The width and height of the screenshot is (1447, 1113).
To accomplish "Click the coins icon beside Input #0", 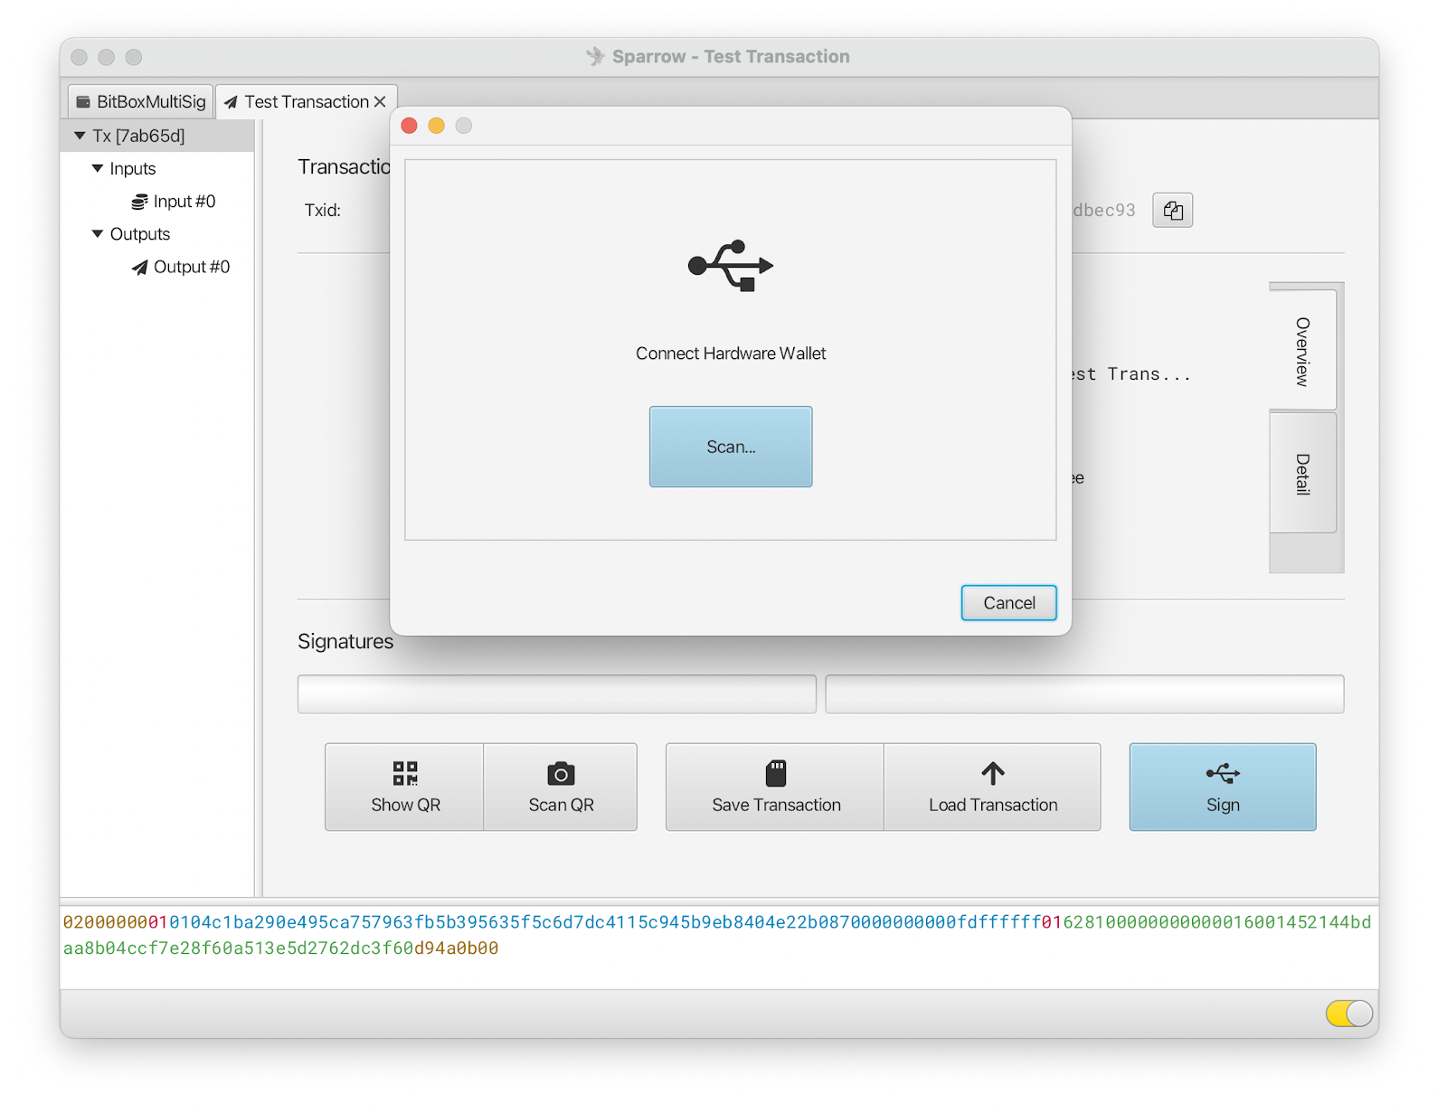I will [139, 202].
